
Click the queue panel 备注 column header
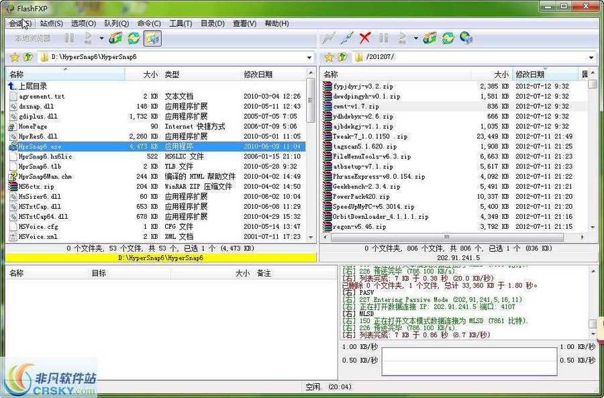(x=295, y=273)
